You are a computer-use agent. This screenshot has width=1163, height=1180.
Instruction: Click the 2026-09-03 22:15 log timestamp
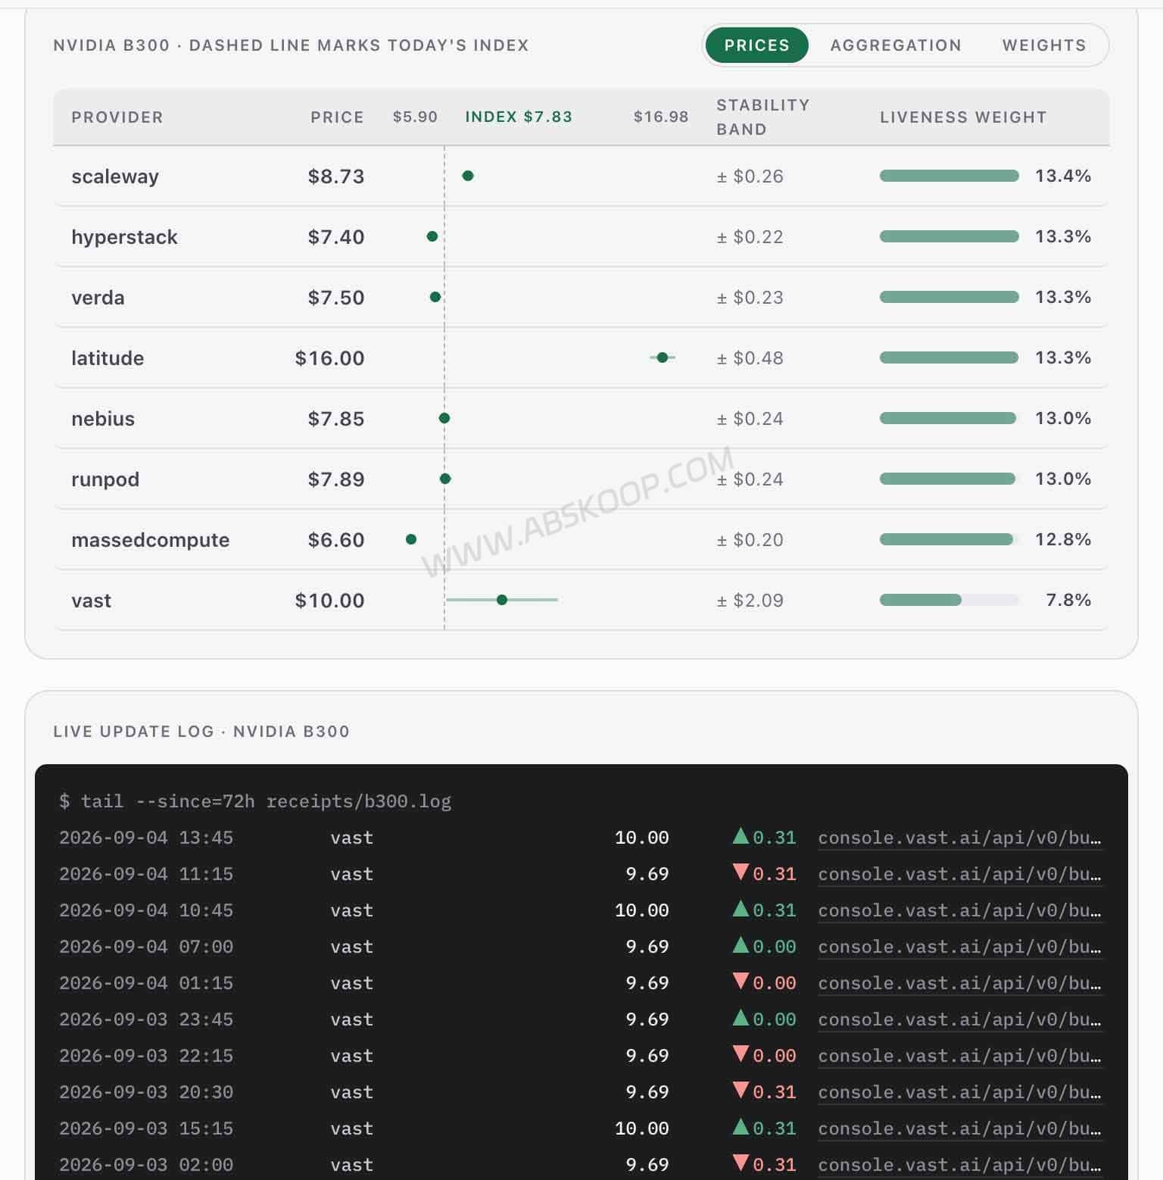tap(146, 1056)
